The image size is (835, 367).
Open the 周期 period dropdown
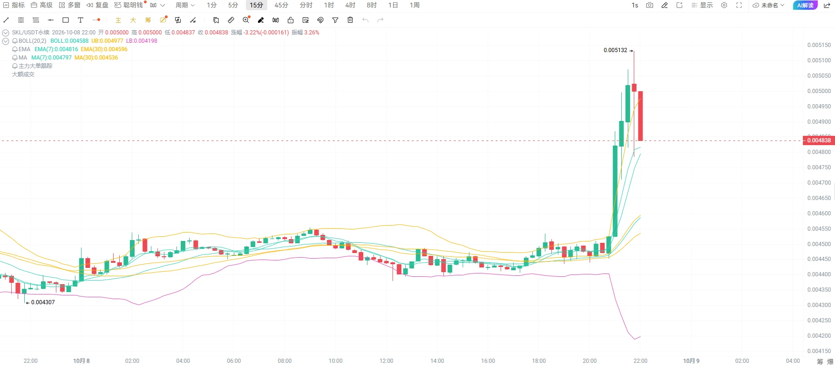pyautogui.click(x=185, y=5)
